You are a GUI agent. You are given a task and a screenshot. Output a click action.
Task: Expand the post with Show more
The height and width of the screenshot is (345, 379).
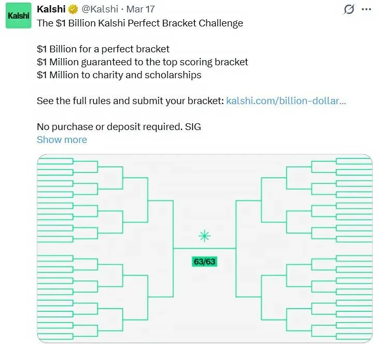[62, 140]
